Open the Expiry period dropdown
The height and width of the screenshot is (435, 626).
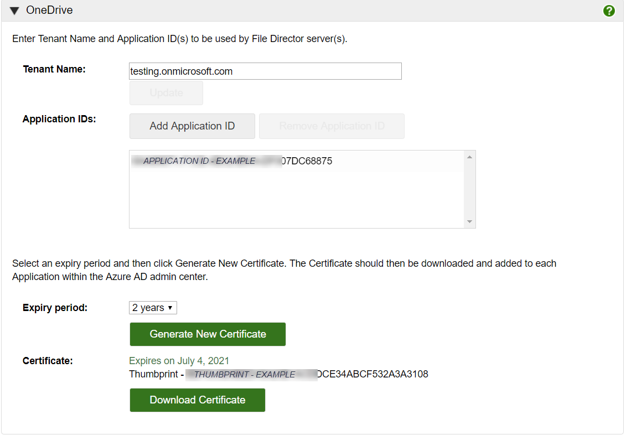coord(153,308)
